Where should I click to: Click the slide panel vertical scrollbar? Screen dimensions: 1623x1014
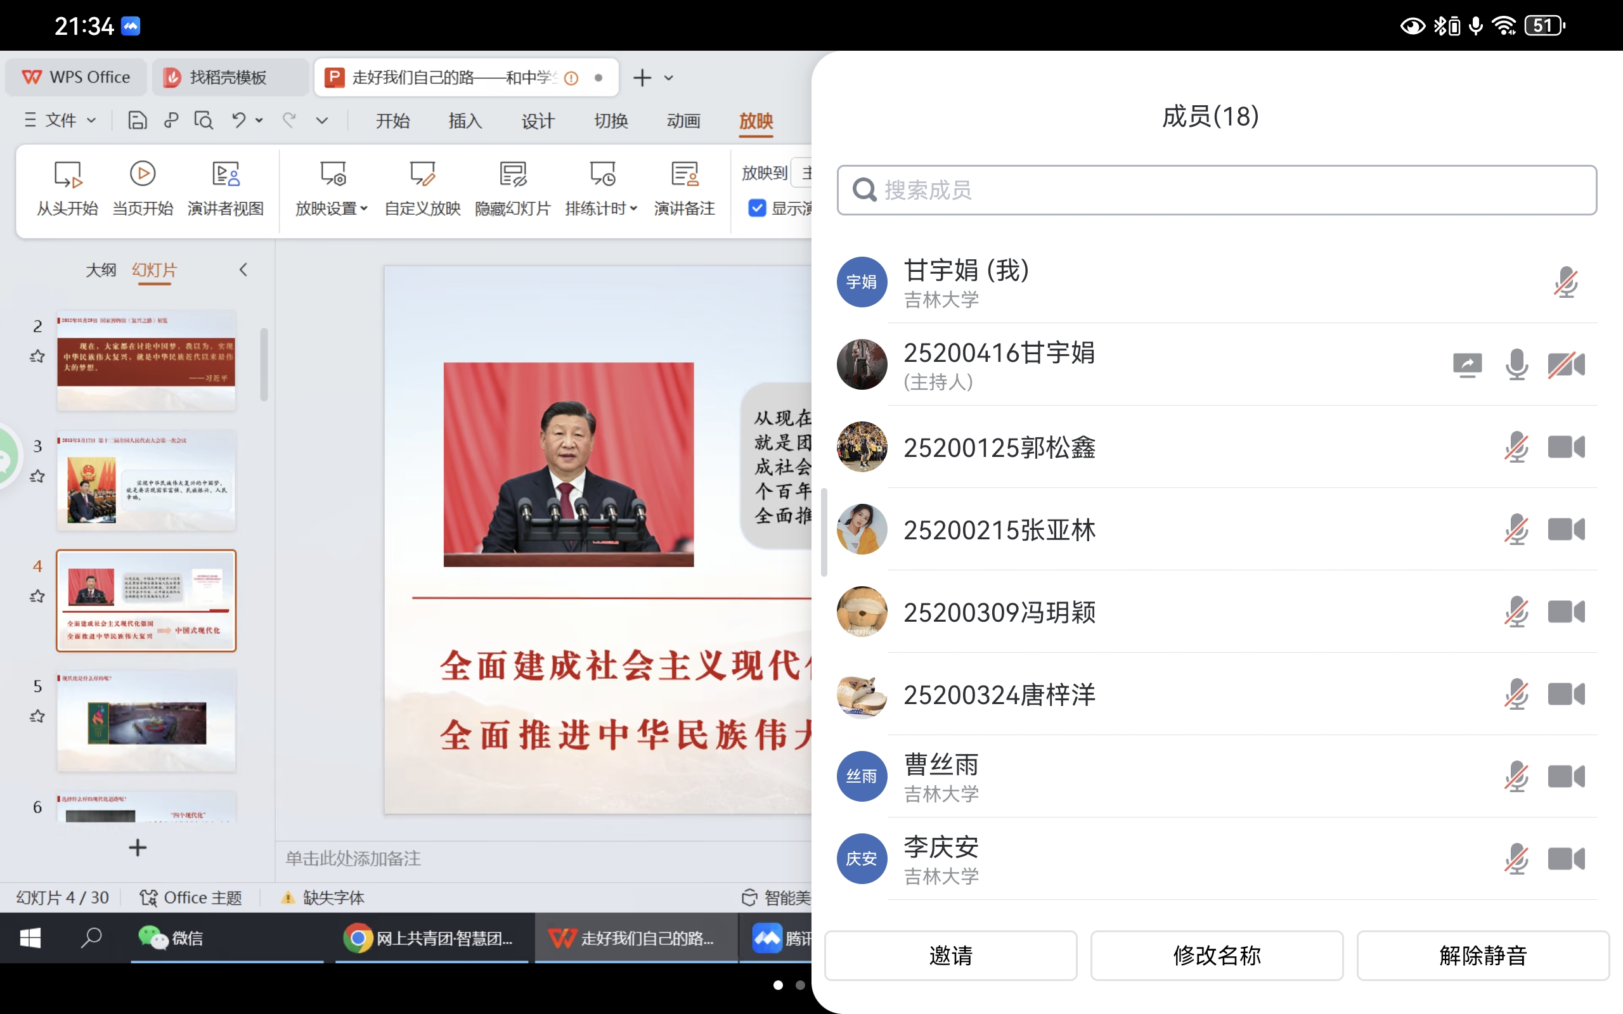pyautogui.click(x=264, y=364)
